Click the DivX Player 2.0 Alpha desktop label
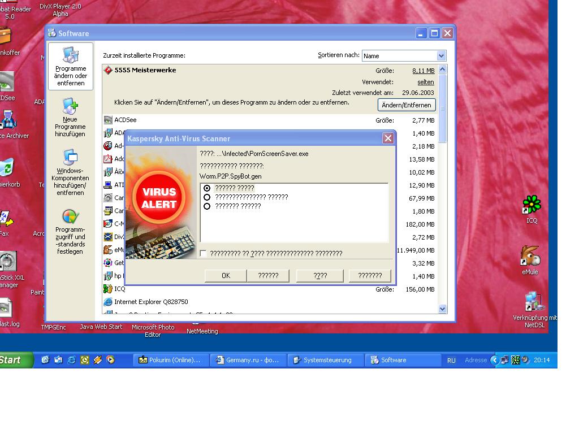This screenshot has width=579, height=434. coord(60,10)
